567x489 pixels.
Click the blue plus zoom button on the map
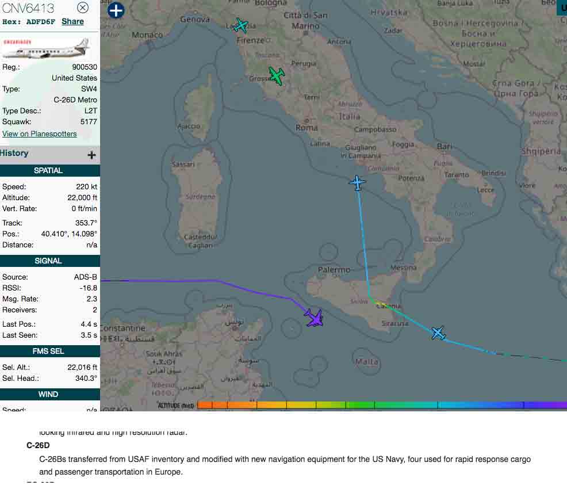[116, 10]
